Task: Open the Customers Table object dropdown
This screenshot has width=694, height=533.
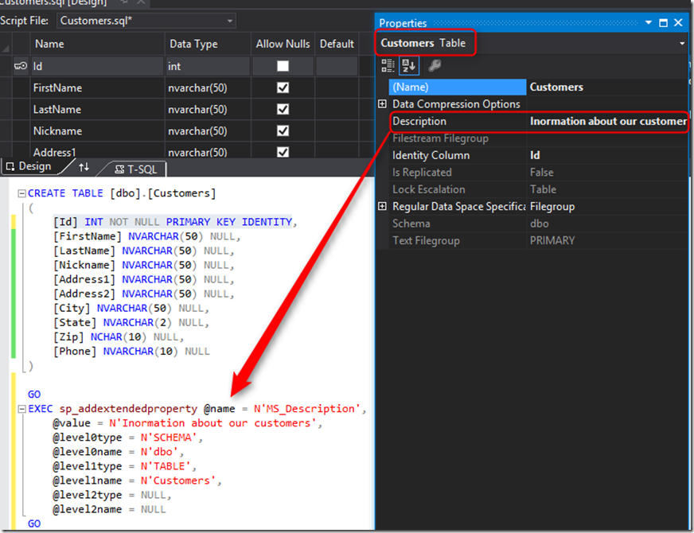Action: click(x=682, y=43)
